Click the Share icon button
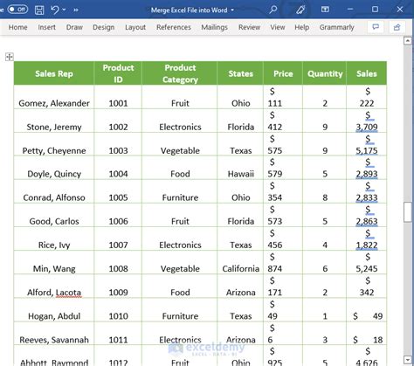 click(397, 27)
